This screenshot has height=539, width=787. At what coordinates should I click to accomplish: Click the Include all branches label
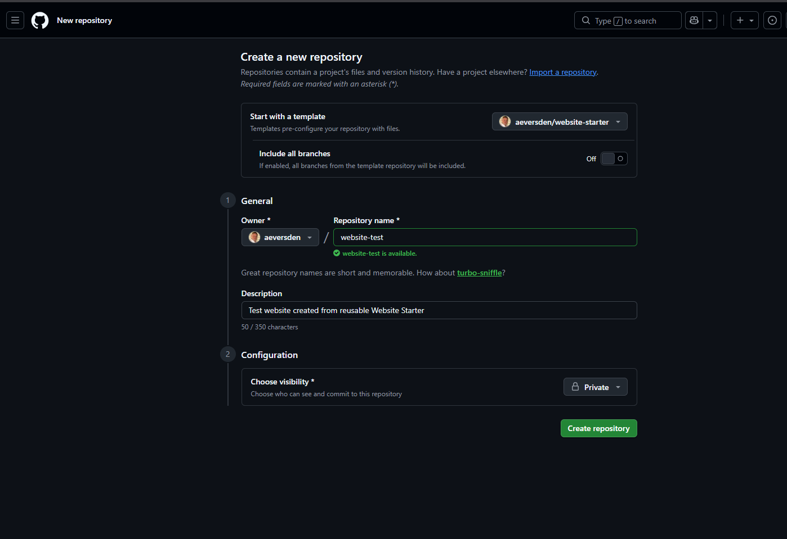pos(294,153)
